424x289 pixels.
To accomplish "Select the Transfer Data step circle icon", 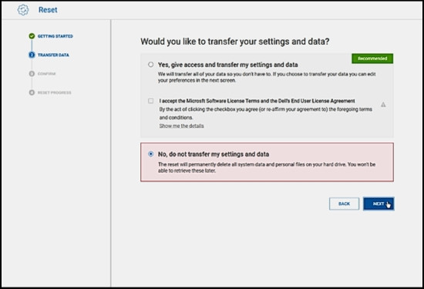I will (x=32, y=55).
